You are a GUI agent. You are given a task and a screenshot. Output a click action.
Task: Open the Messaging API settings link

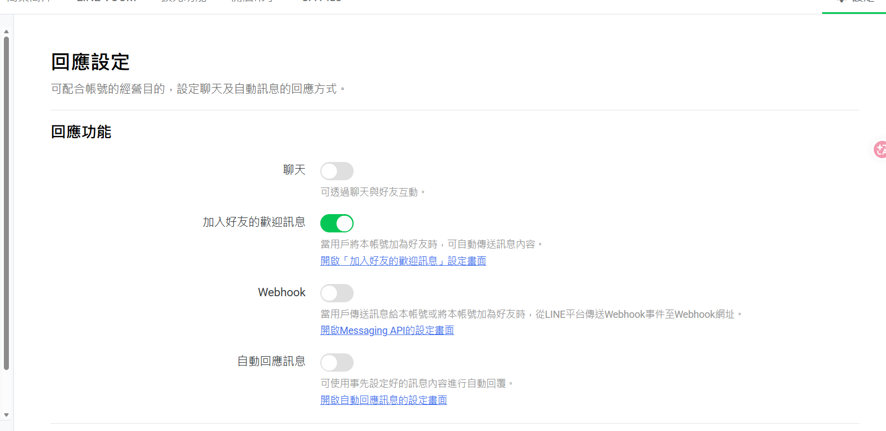[x=387, y=331]
